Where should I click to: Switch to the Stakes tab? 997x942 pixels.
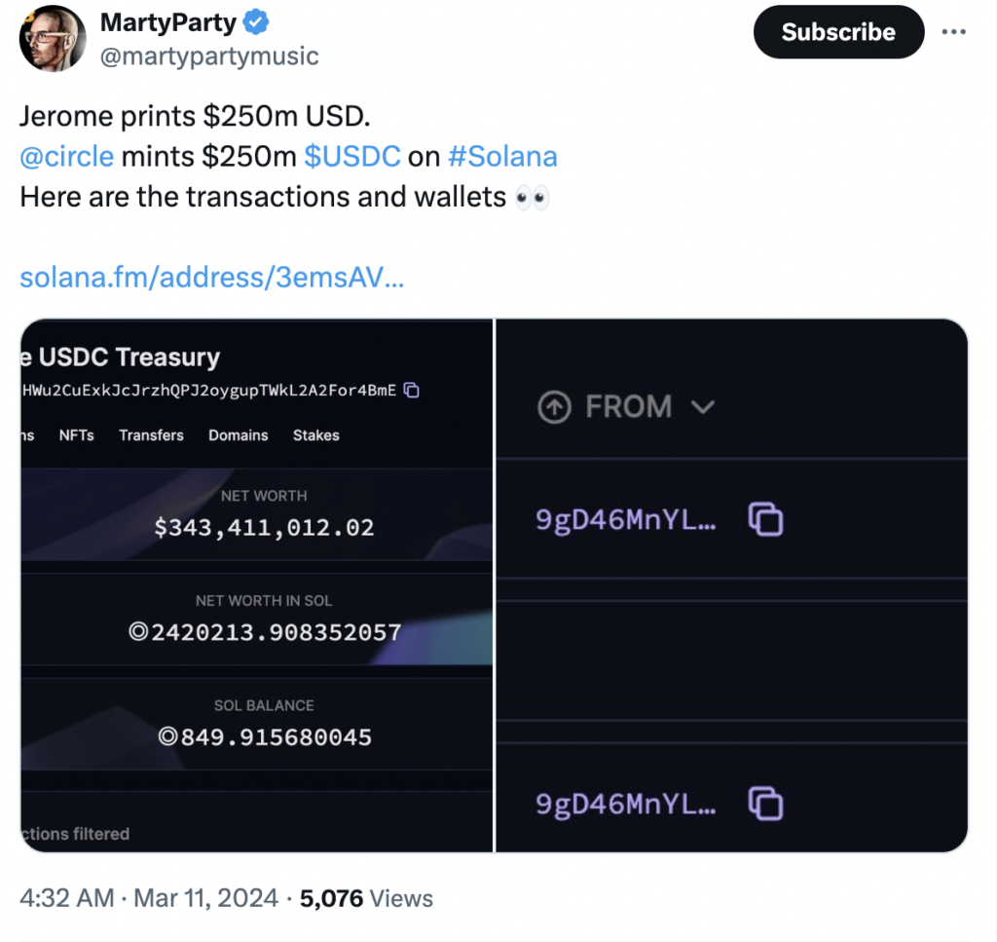(x=315, y=435)
